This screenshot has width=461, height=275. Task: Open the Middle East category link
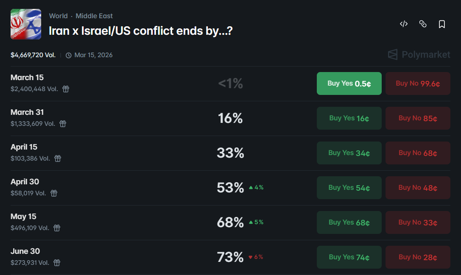click(x=94, y=16)
